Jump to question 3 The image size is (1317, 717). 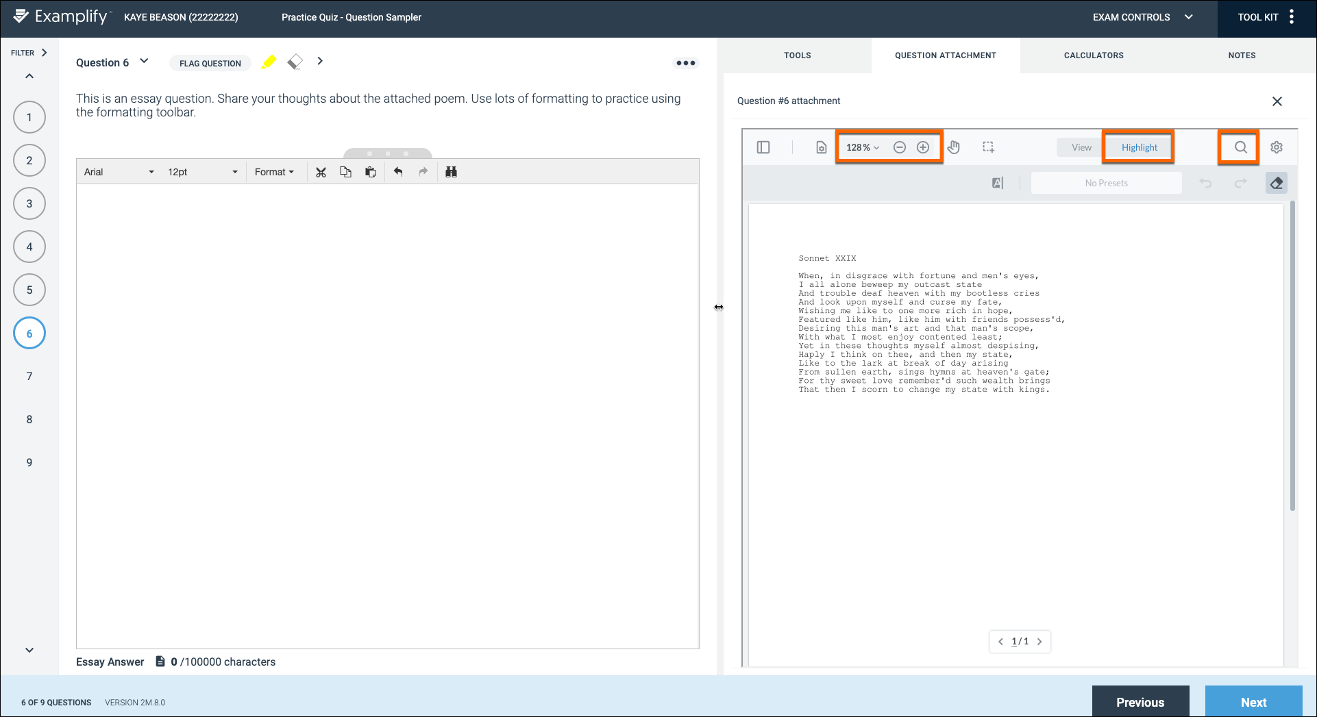point(29,203)
